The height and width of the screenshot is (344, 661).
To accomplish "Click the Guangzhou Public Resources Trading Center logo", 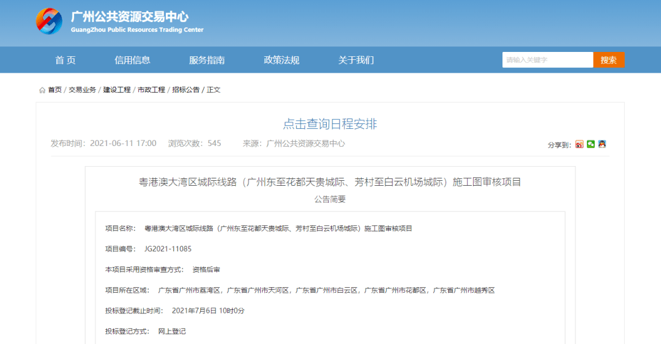I will tap(49, 21).
